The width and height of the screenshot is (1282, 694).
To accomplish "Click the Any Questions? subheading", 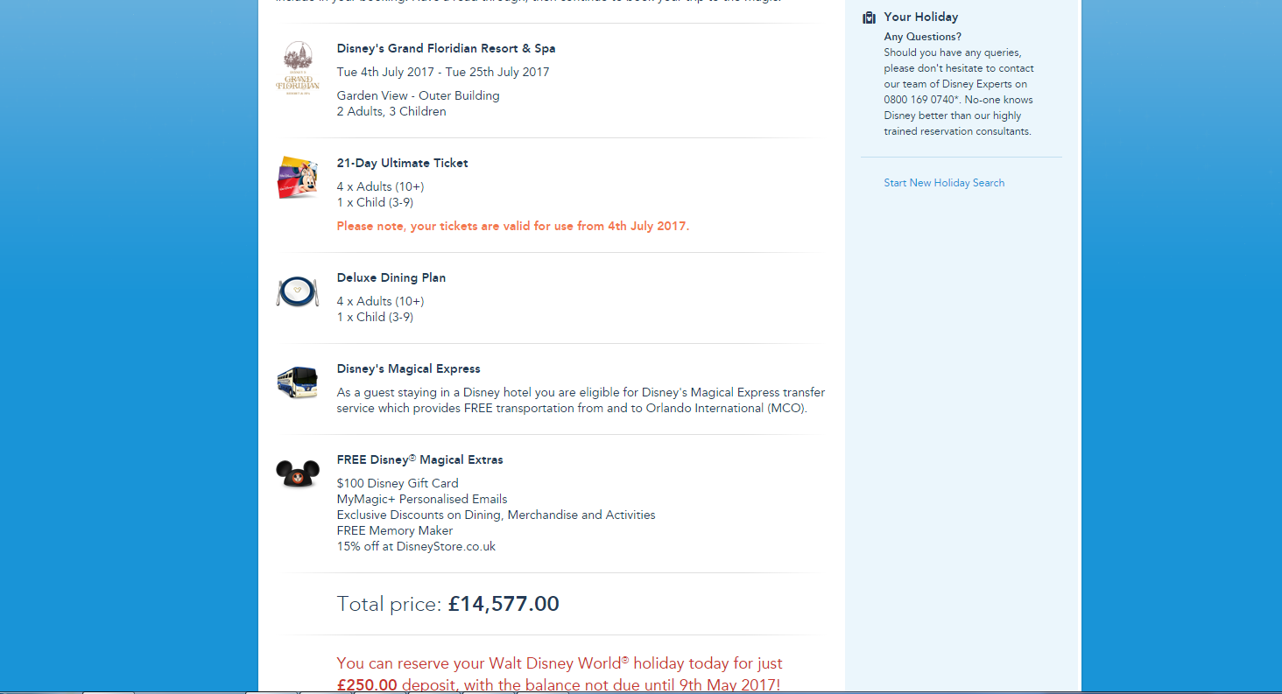I will point(923,37).
